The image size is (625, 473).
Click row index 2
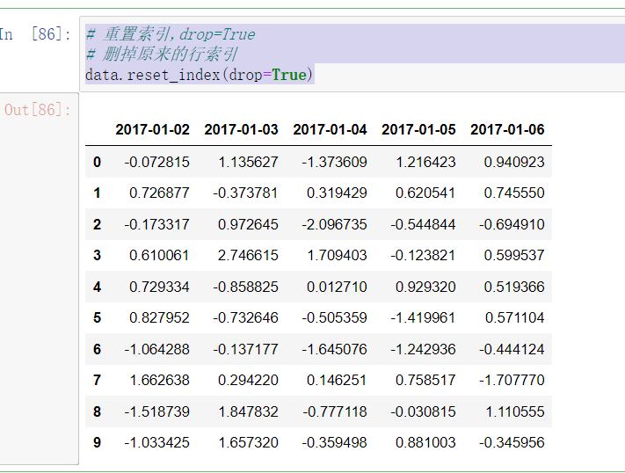(x=97, y=224)
